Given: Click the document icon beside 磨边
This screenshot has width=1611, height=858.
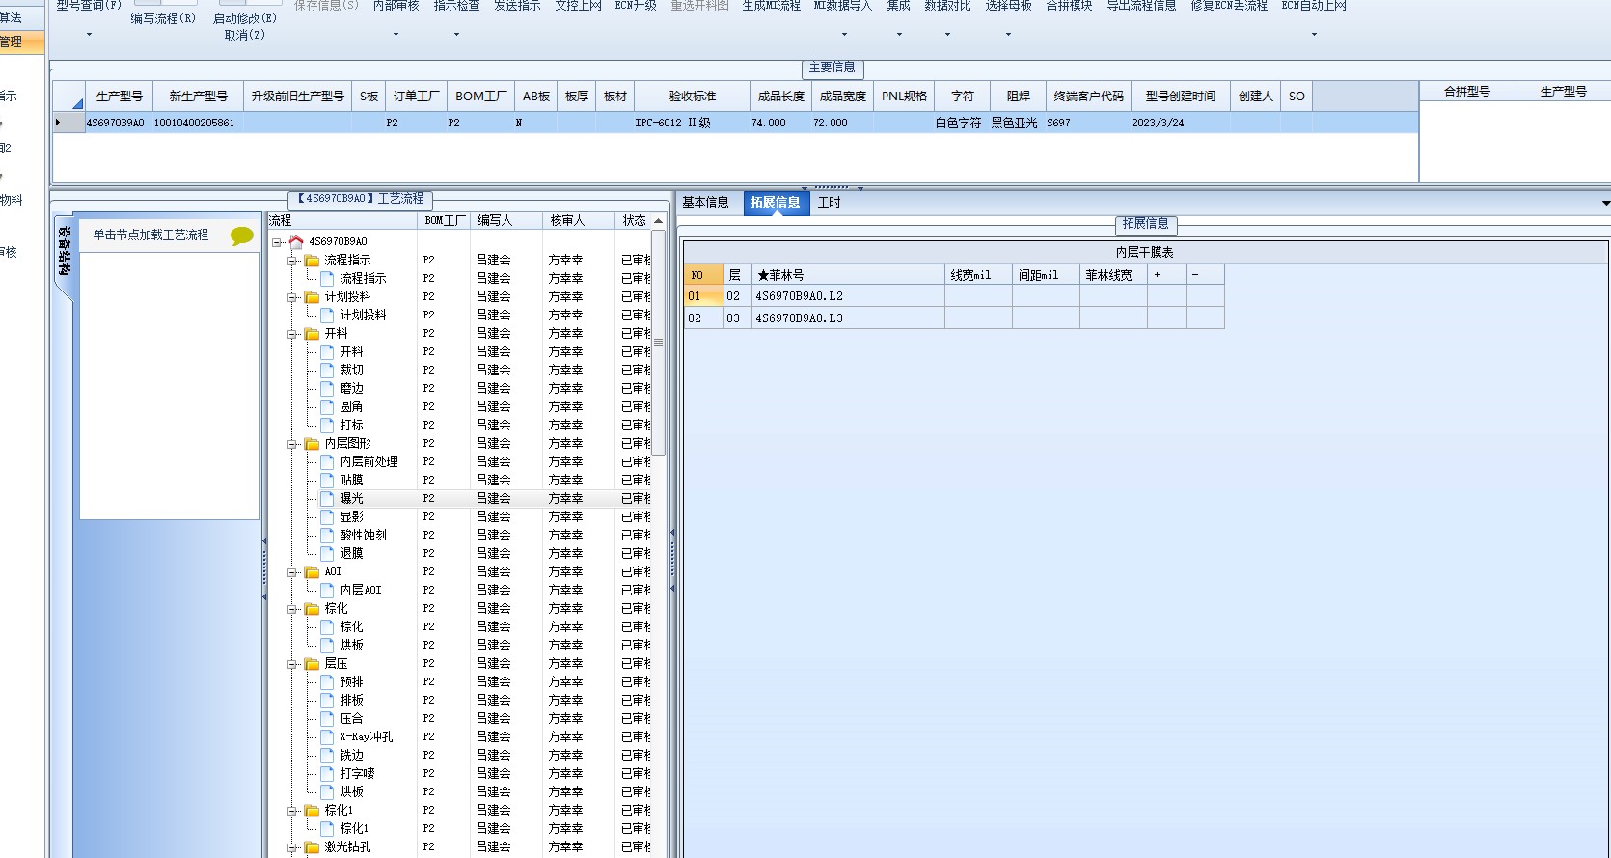Looking at the screenshot, I should coord(327,389).
